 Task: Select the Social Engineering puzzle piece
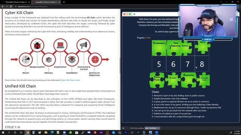click(174, 48)
